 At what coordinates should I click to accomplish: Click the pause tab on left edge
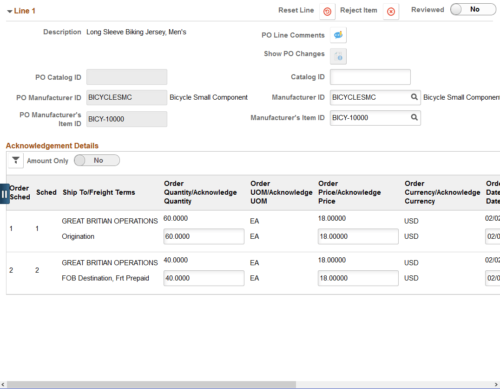(5, 194)
